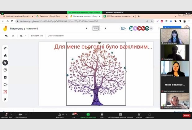
Task: Expand the frame bar thumbnail
Action: point(96,28)
